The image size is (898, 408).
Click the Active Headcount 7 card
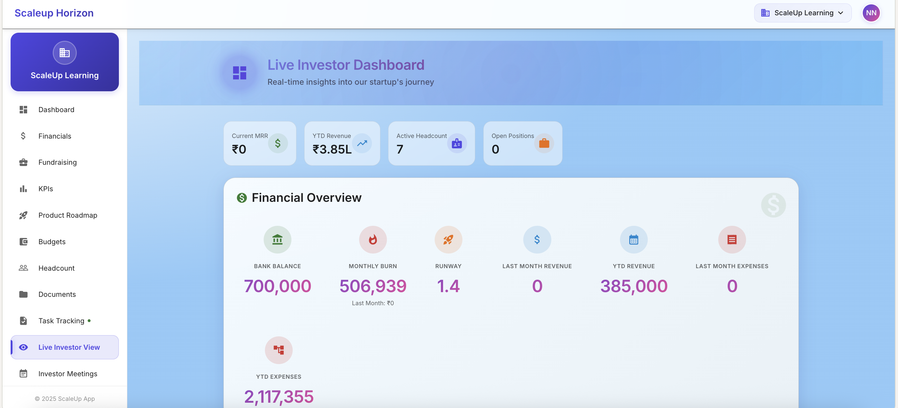[432, 143]
